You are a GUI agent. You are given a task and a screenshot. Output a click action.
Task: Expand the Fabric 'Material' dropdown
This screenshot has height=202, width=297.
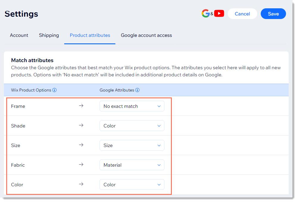pos(132,165)
